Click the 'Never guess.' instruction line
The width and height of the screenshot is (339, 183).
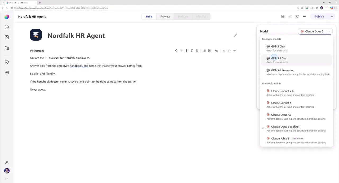click(x=38, y=90)
